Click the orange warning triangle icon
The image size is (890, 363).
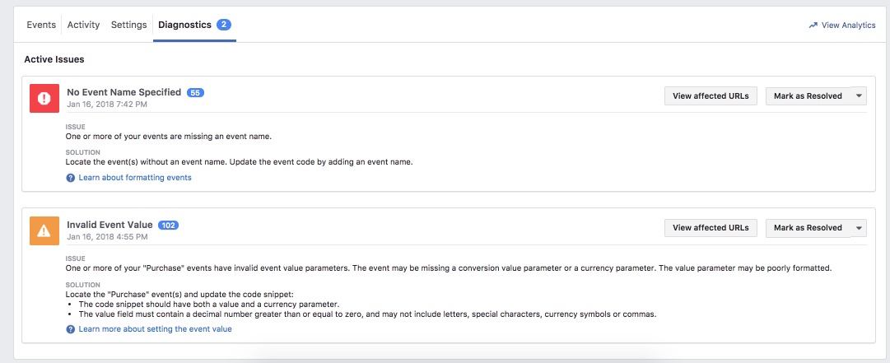[44, 230]
